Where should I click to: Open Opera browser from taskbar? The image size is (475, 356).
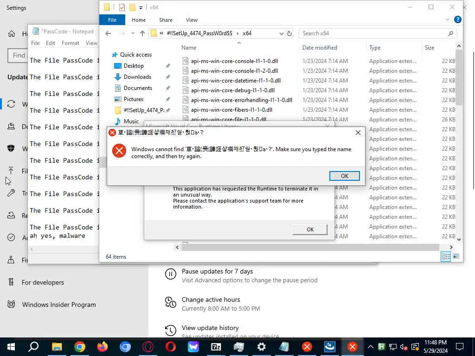170,347
